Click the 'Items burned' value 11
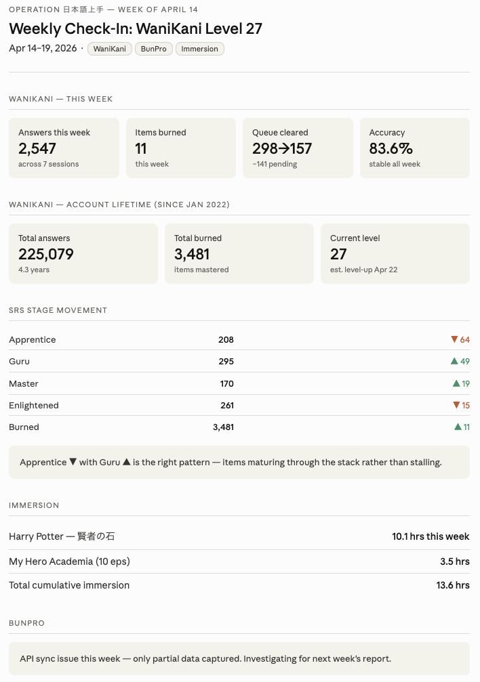Screen dimensions: 480x682 (x=141, y=149)
